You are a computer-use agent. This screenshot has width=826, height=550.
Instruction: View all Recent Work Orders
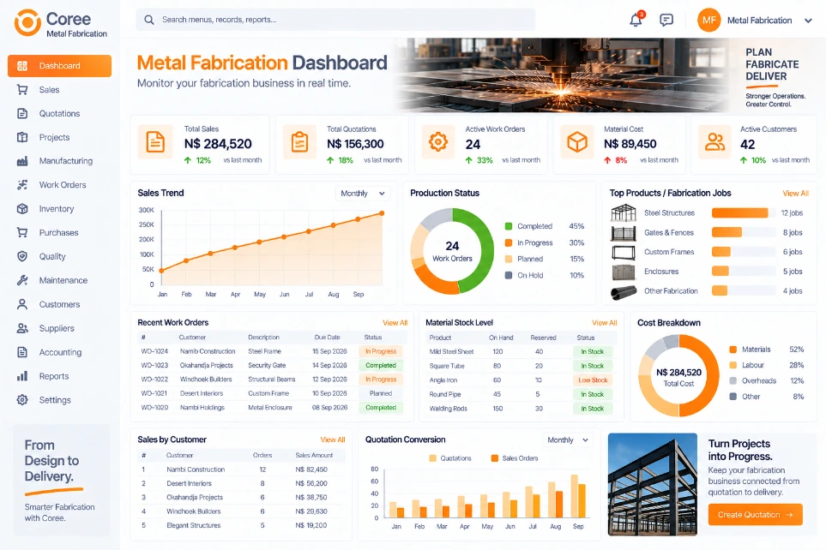pyautogui.click(x=395, y=323)
